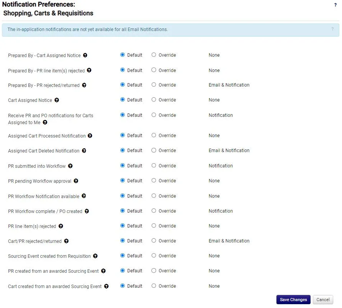Image resolution: width=342 pixels, height=308 pixels.
Task: Show help for PR Workflow complete / PO created
Action: click(x=87, y=211)
